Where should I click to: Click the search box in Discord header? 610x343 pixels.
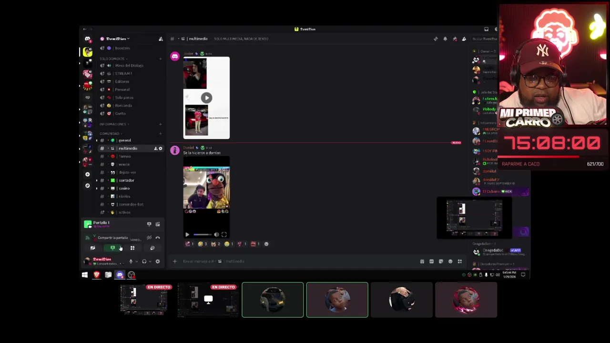pyautogui.click(x=484, y=39)
